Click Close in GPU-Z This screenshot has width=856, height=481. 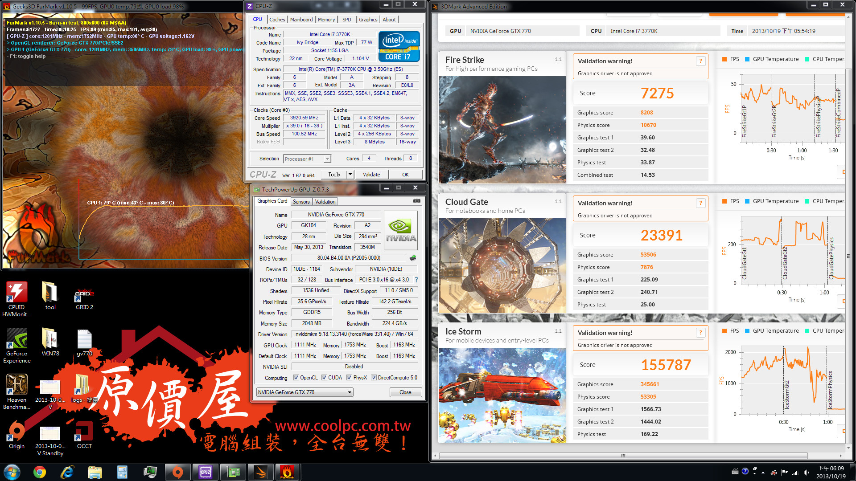click(405, 392)
